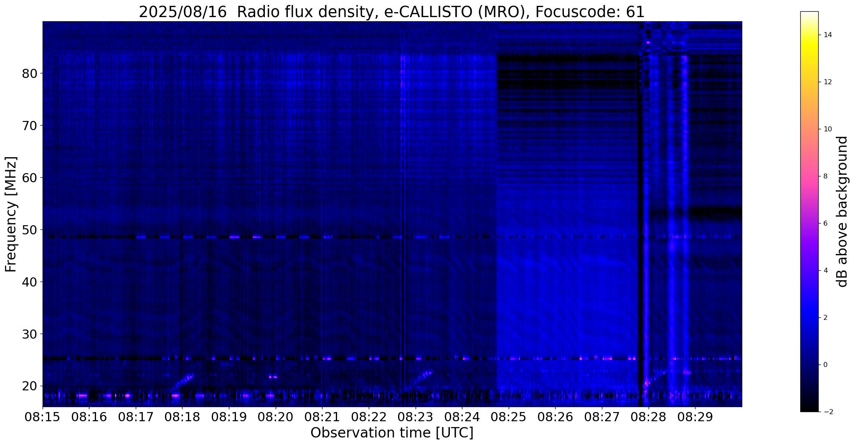
Task: Click the 70 MHz frequency tick label
Action: [30, 126]
